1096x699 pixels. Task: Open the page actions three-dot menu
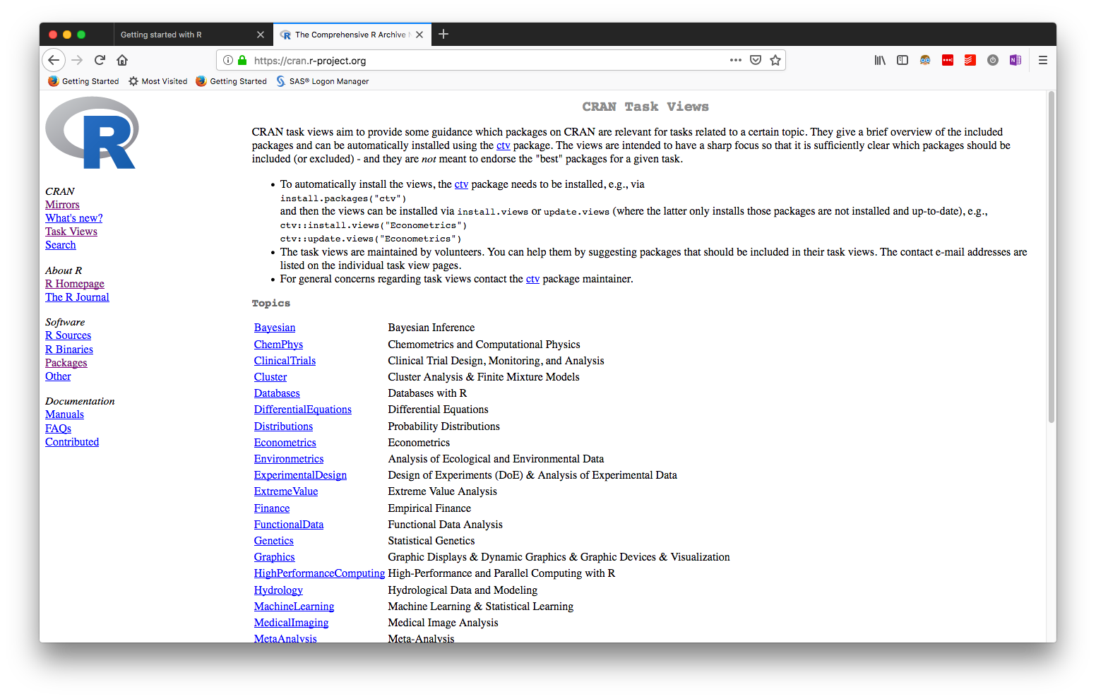[x=736, y=60]
